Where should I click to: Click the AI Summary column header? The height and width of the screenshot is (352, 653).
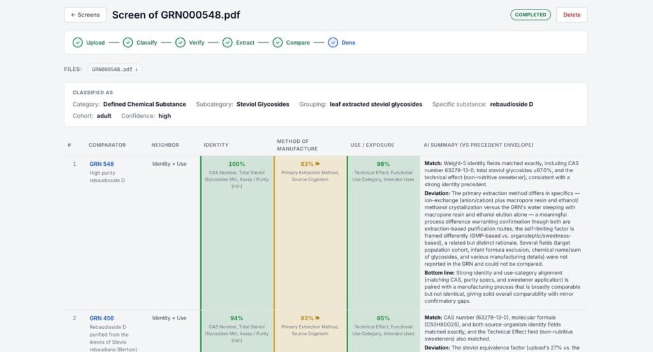[478, 145]
